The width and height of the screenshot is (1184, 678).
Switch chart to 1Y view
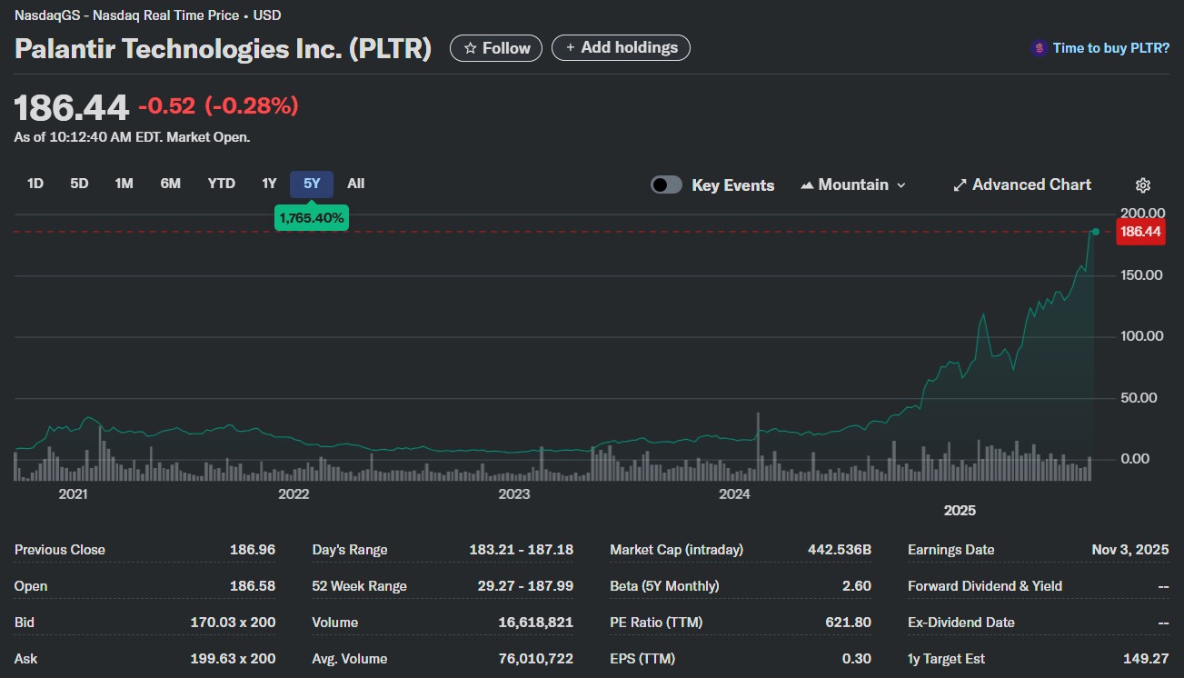(x=269, y=184)
